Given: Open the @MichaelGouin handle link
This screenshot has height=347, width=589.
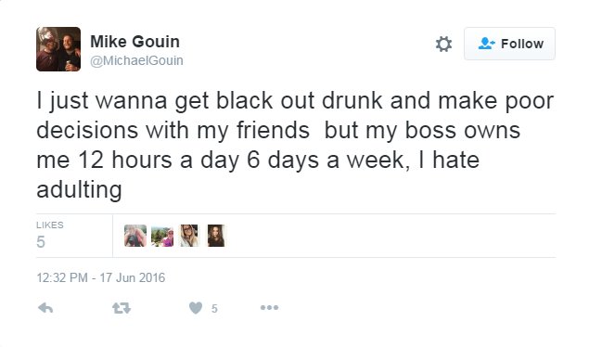Looking at the screenshot, I should click(136, 60).
